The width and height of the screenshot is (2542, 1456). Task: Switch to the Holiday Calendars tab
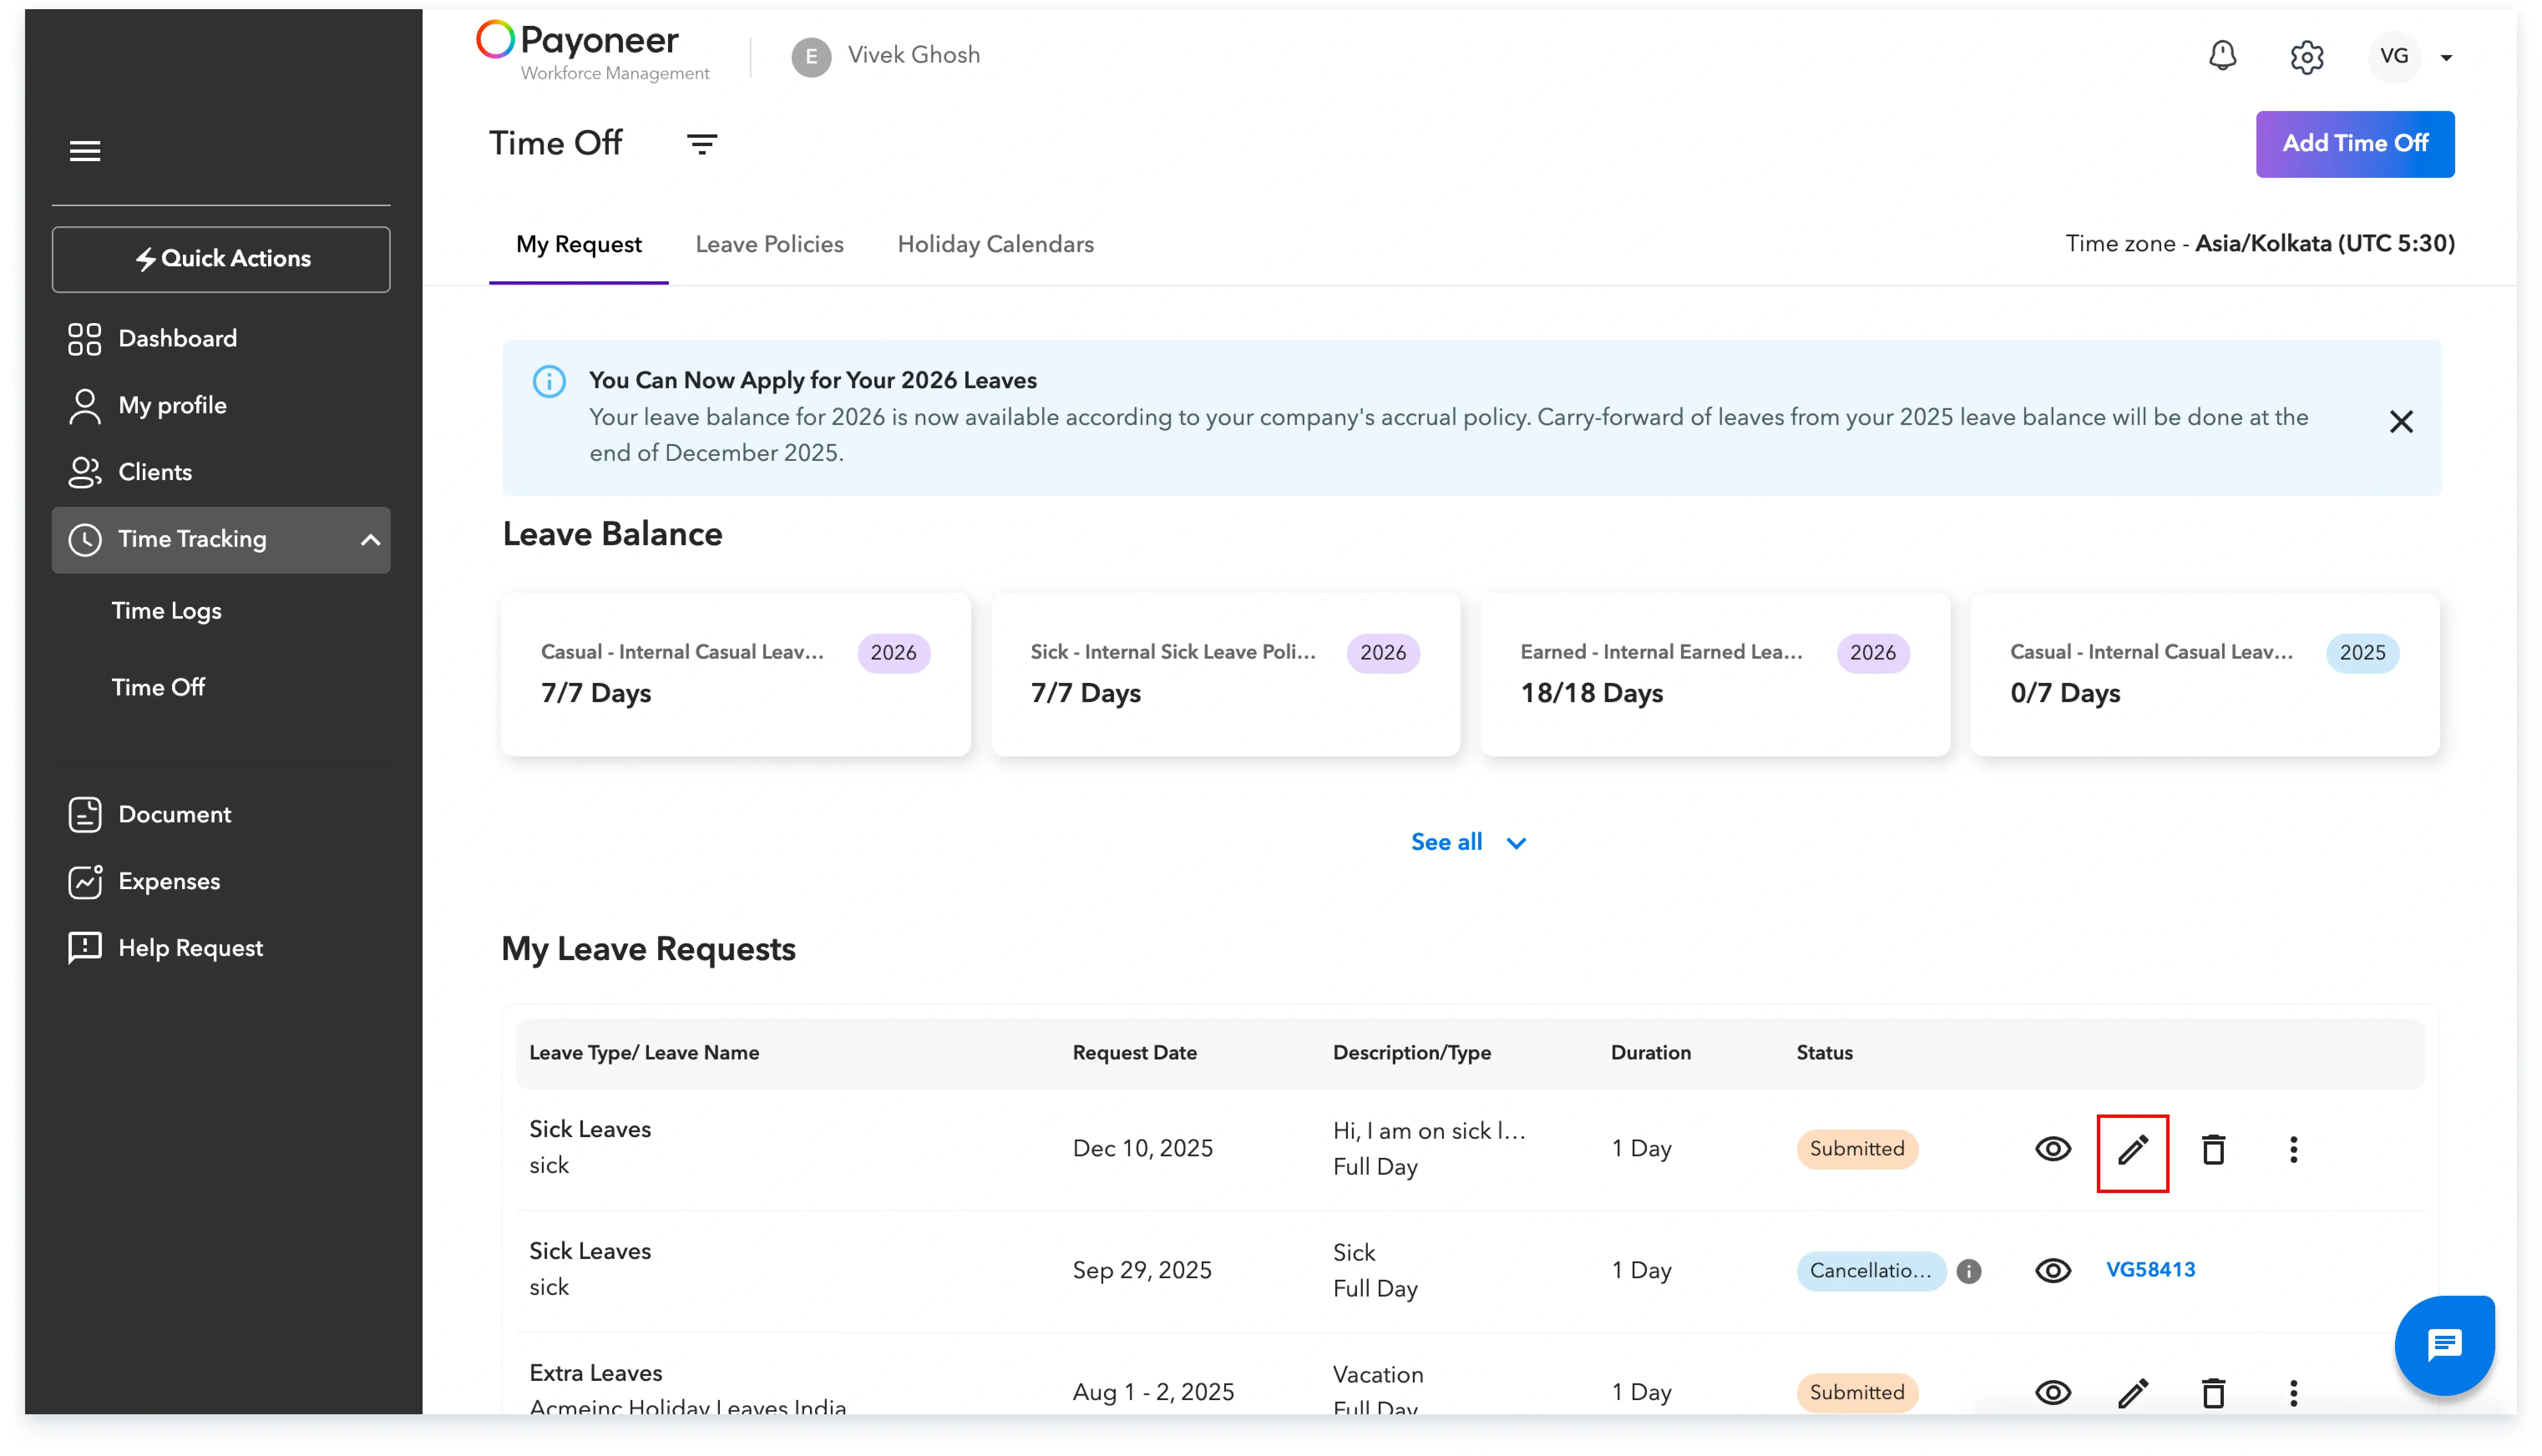[995, 245]
